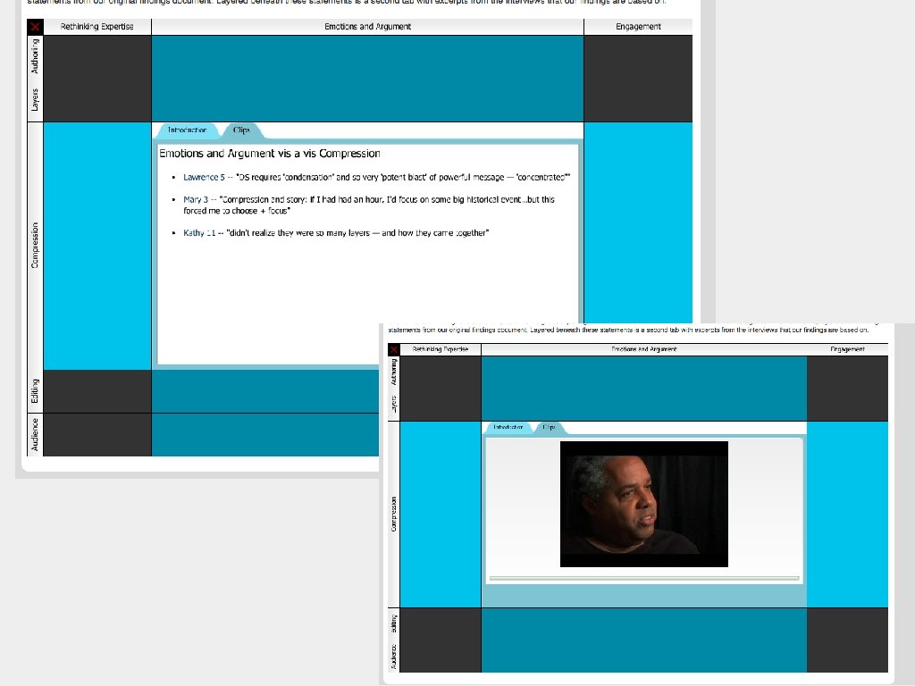Select Emotions and Argument header in bottom screenshot
The height and width of the screenshot is (686, 915).
click(x=644, y=349)
